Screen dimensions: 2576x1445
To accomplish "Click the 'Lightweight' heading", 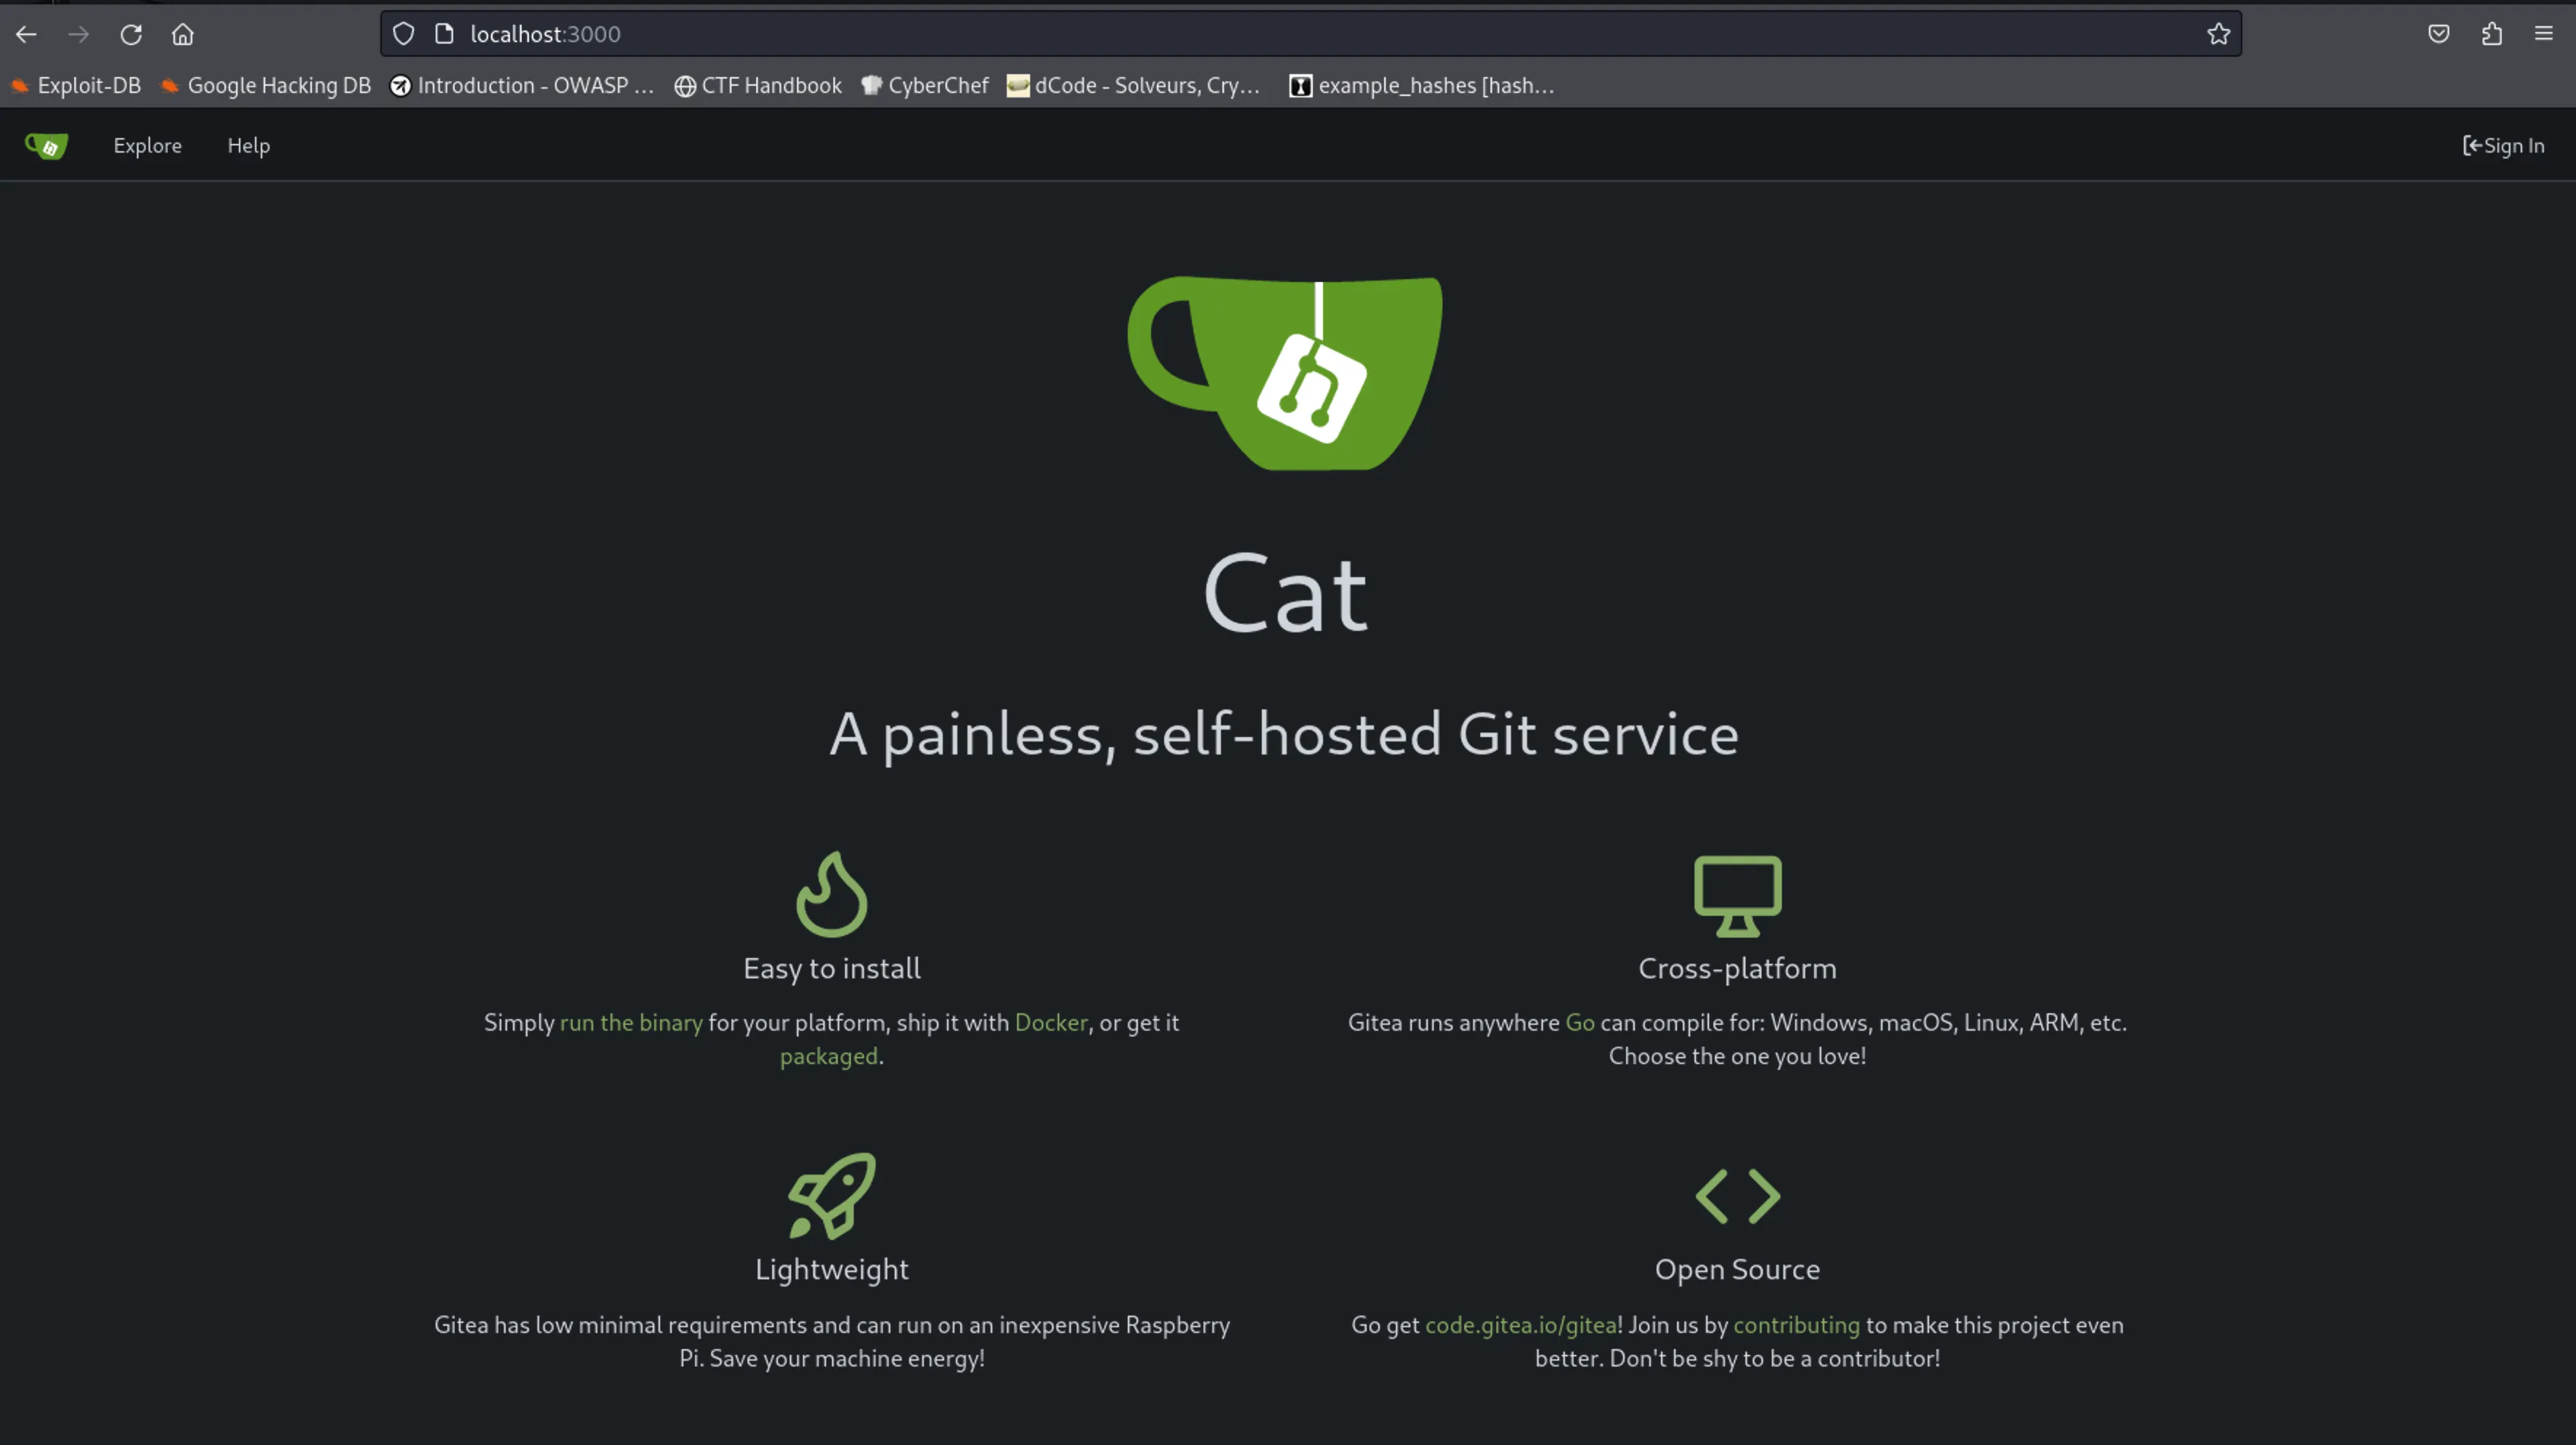I will tap(832, 1270).
